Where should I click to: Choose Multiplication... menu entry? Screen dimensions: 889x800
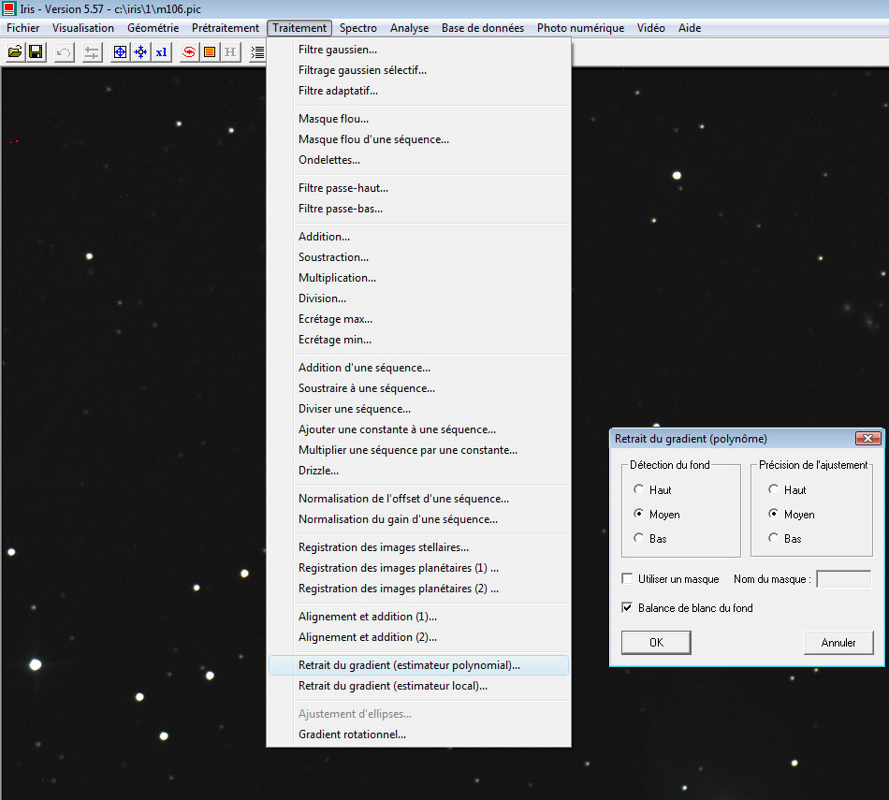click(418, 277)
